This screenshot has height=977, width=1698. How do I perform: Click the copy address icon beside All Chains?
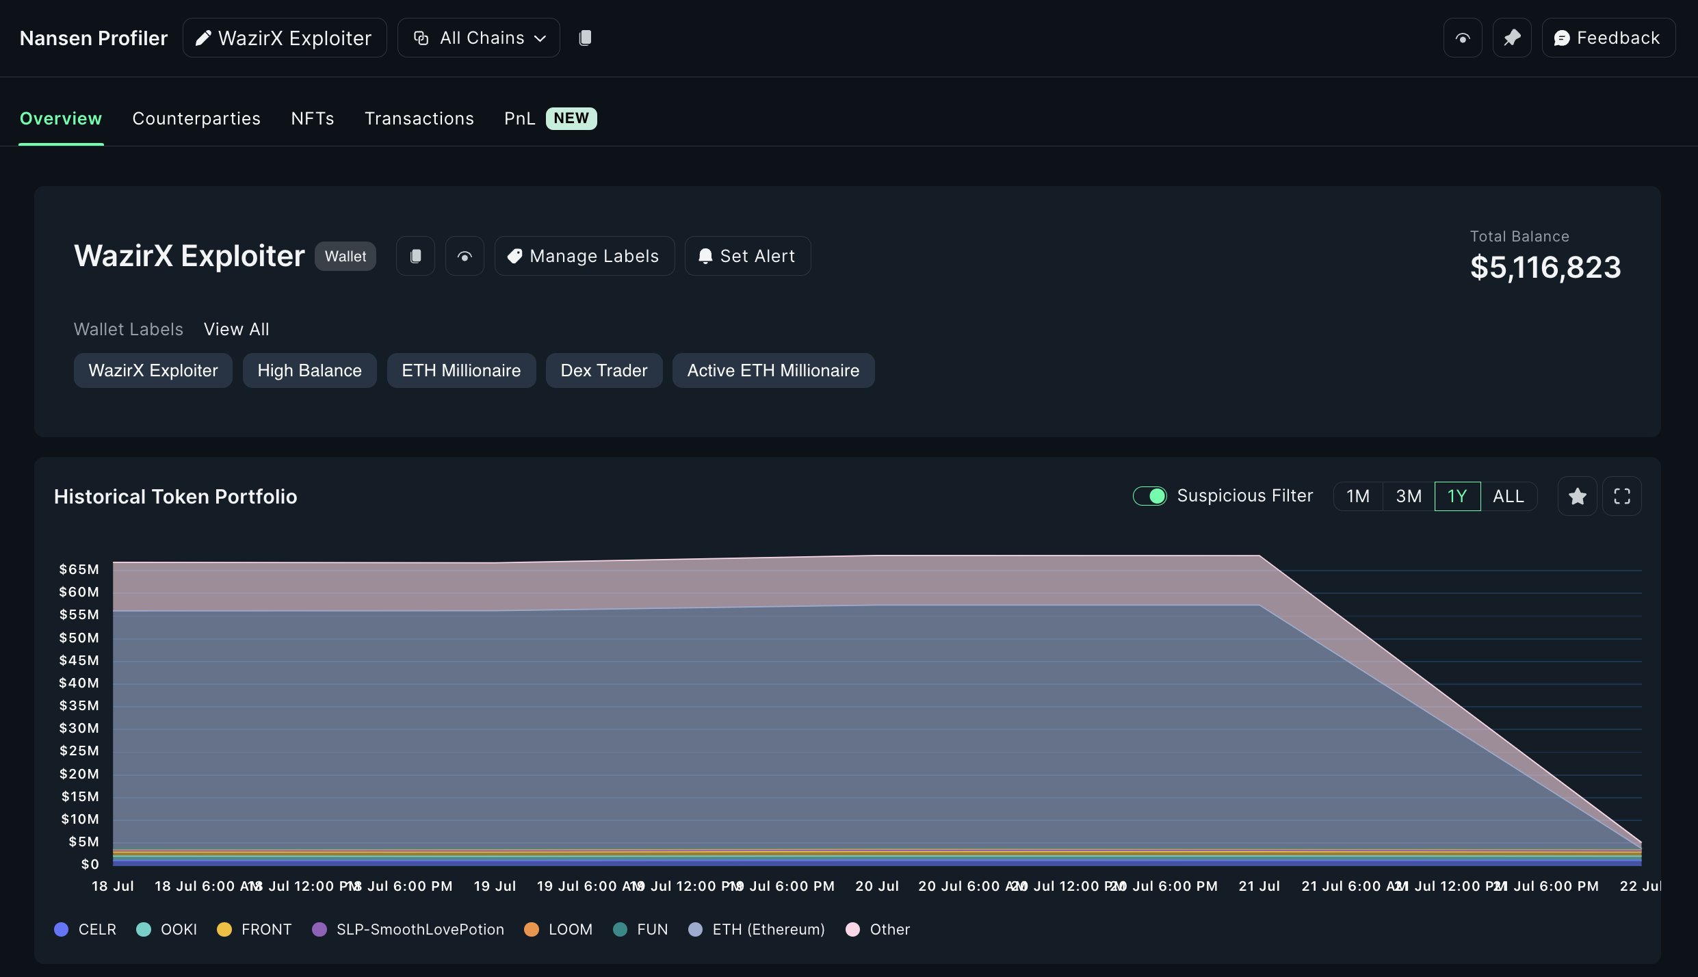(585, 38)
